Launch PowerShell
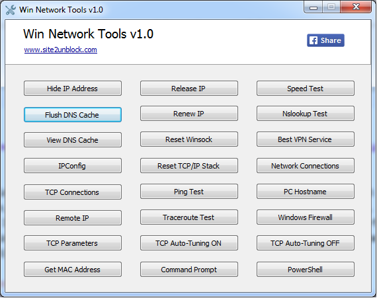This screenshot has height=298, width=377. (306, 270)
